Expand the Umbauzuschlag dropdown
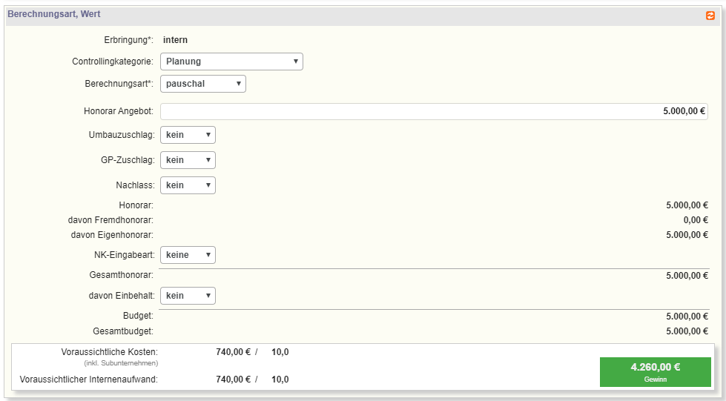 click(x=188, y=135)
